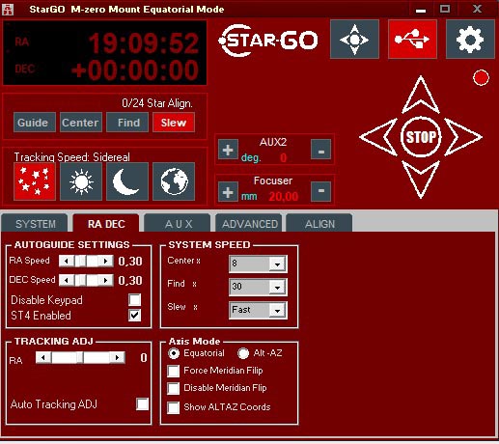Select Center speed button
Screen dimensions: 499x444
pyautogui.click(x=81, y=123)
